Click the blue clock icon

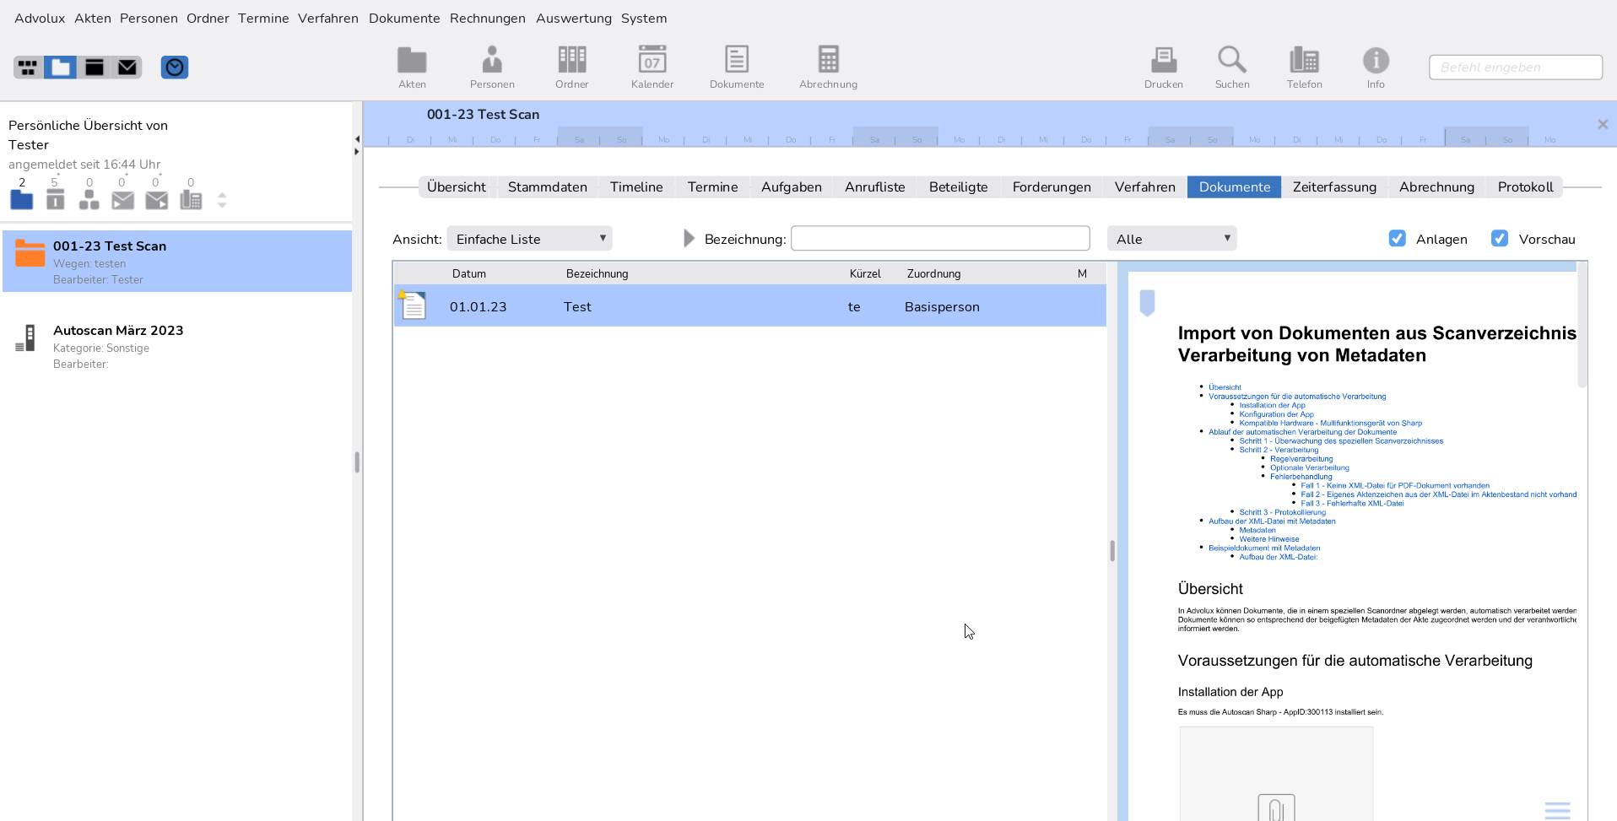pos(175,68)
